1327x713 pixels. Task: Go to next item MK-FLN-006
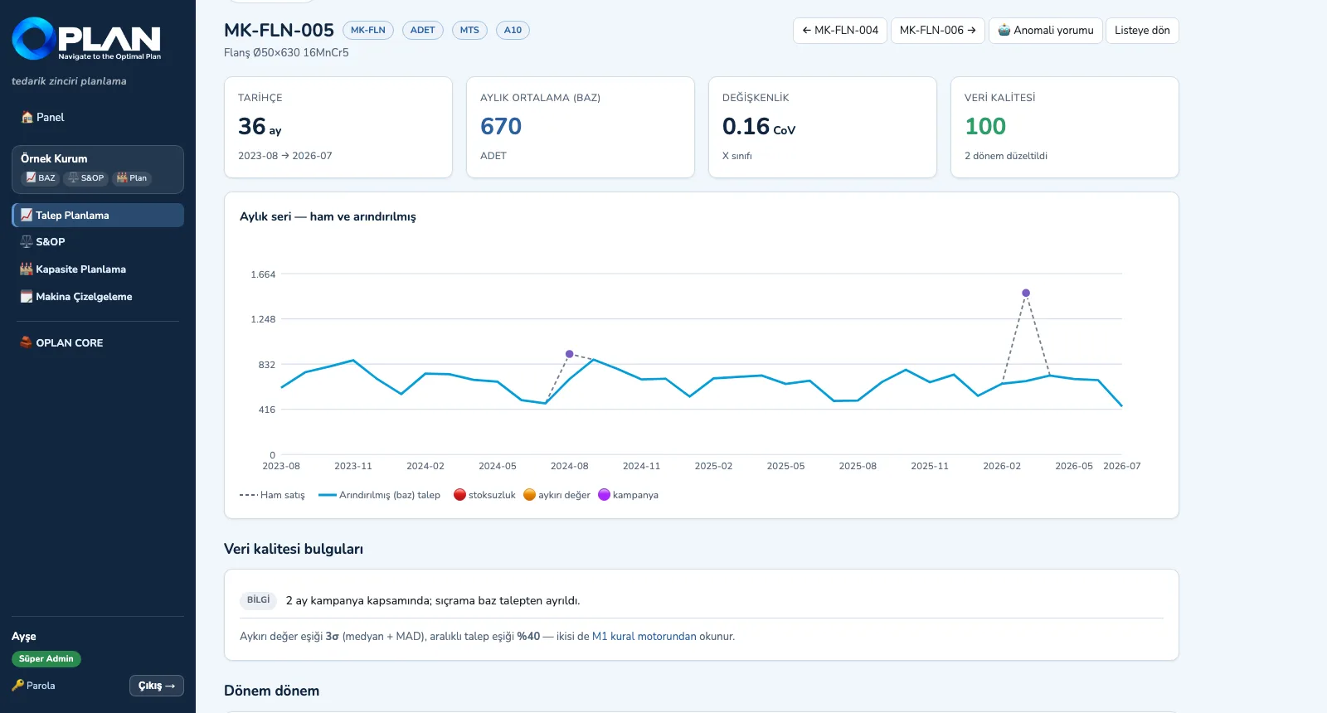[938, 31]
